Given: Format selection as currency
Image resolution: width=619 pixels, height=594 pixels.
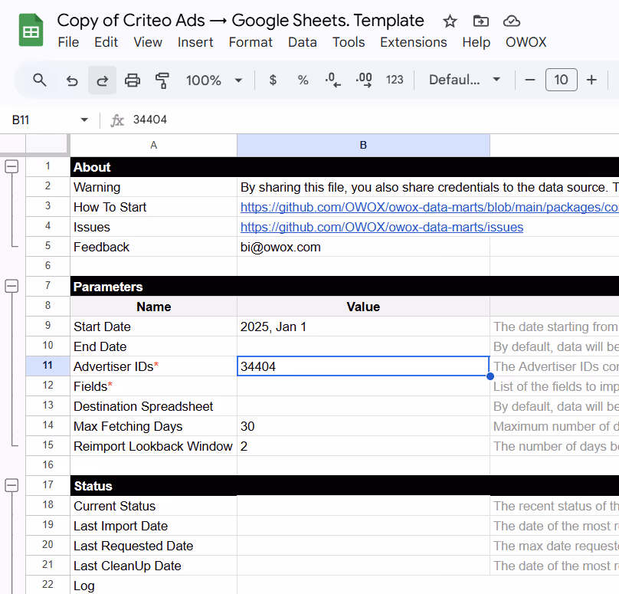Looking at the screenshot, I should [x=273, y=80].
